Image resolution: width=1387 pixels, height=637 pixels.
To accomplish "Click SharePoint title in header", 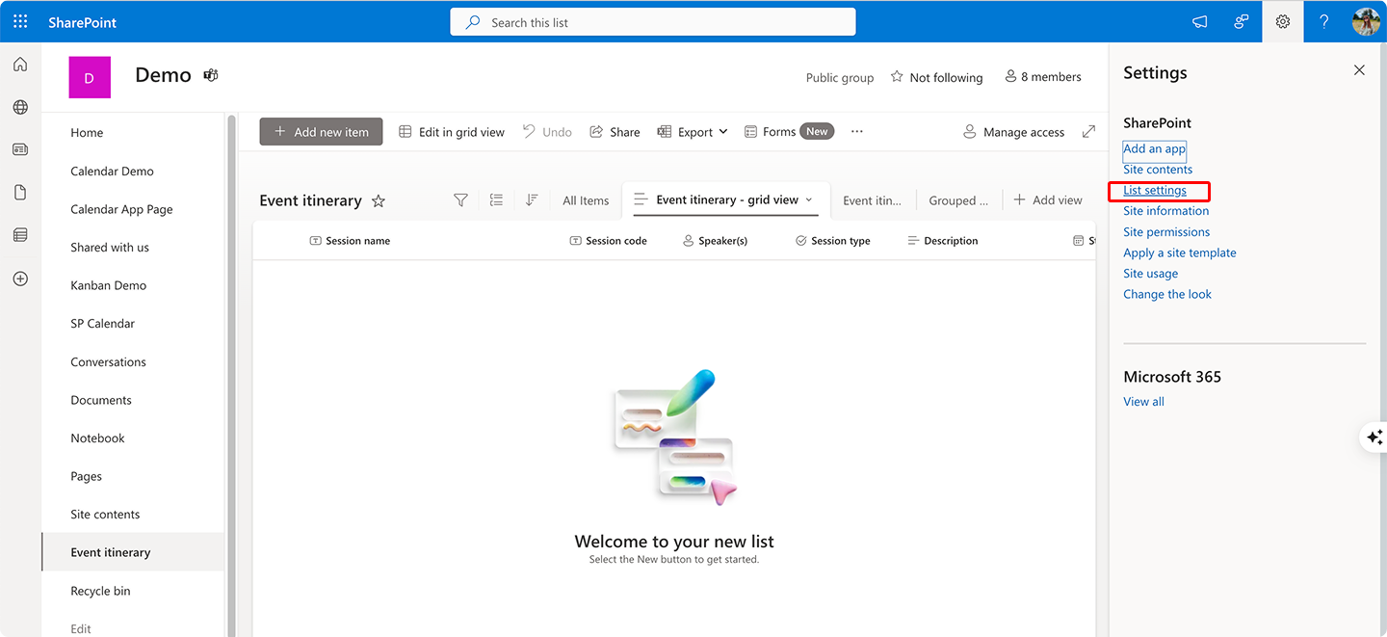I will click(83, 22).
